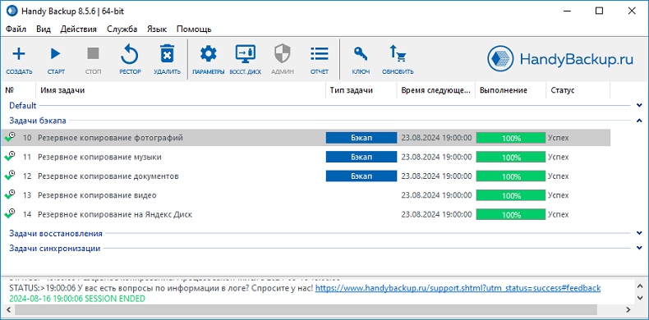Click the Успех status of task 11
The height and width of the screenshot is (320, 649).
click(559, 157)
